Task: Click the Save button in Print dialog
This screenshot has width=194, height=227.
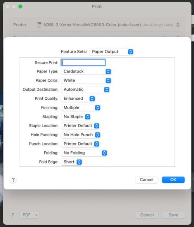Action: pyautogui.click(x=173, y=215)
